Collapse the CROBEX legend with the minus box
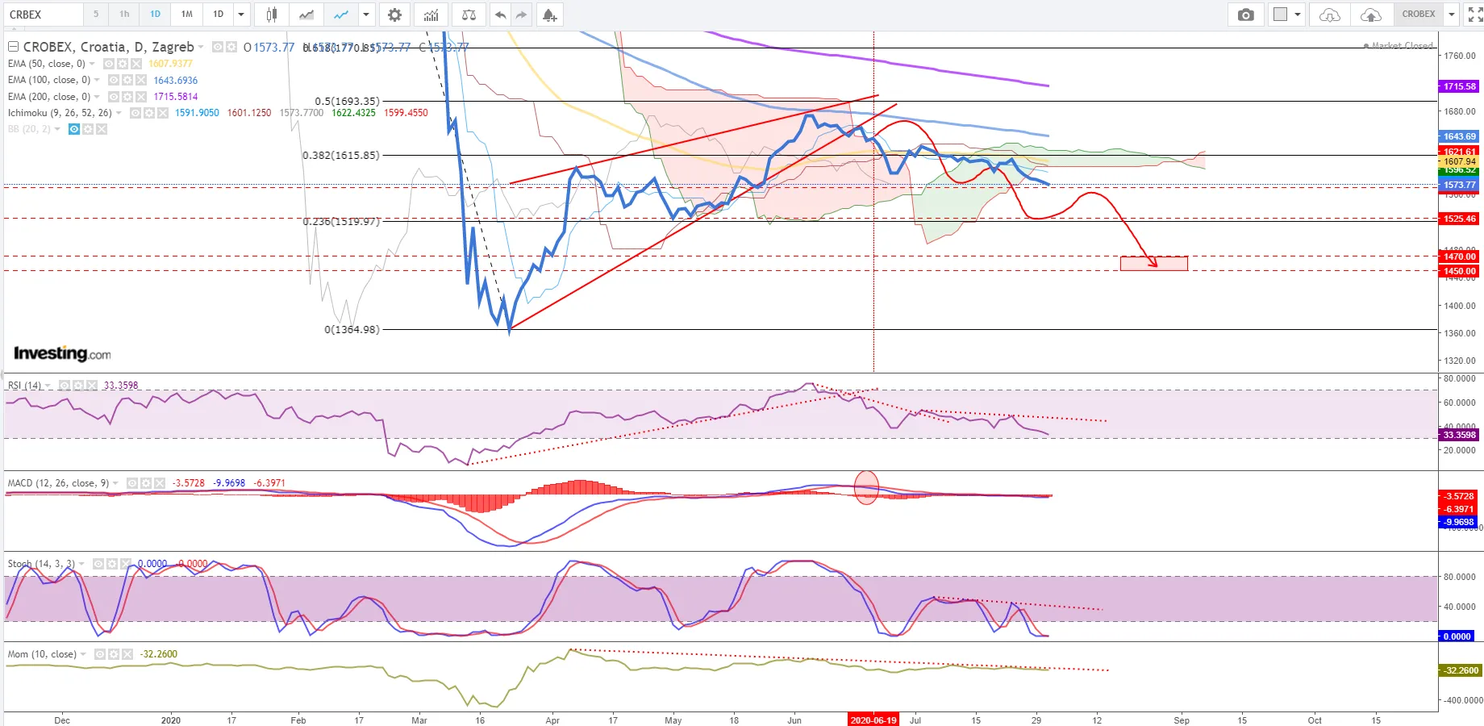Viewport: 1484px width, 726px height. pos(13,47)
